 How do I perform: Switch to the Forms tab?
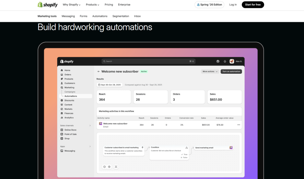pos(83,16)
